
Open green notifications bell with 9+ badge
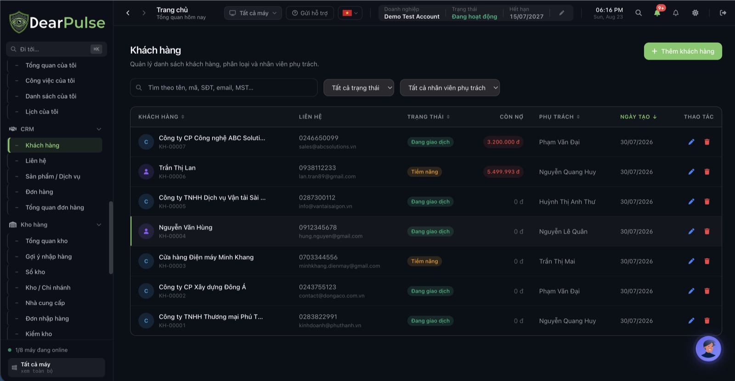coord(657,12)
